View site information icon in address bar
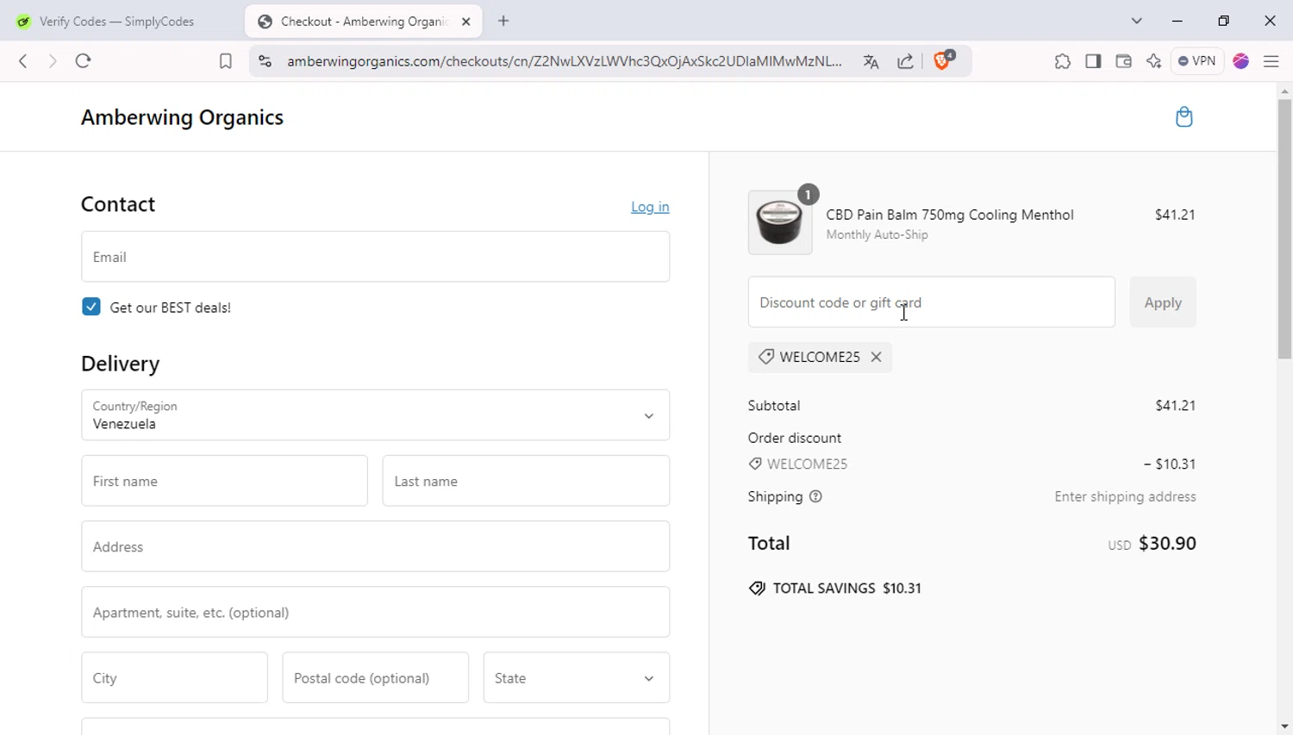The width and height of the screenshot is (1293, 735). [x=265, y=61]
